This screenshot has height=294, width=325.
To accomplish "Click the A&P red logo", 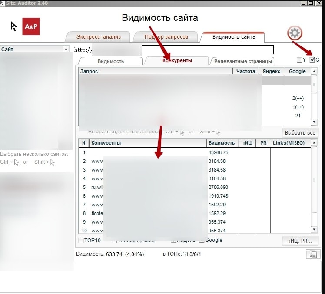I will (x=31, y=26).
